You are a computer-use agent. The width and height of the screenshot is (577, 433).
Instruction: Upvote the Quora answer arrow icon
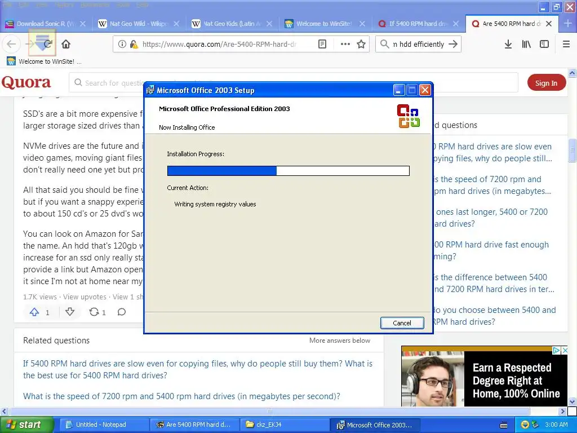coord(34,312)
